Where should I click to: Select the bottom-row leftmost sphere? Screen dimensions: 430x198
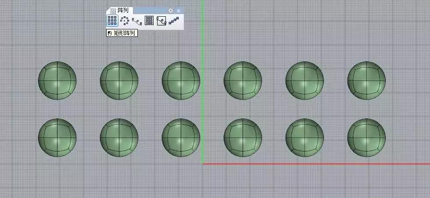[x=57, y=138]
